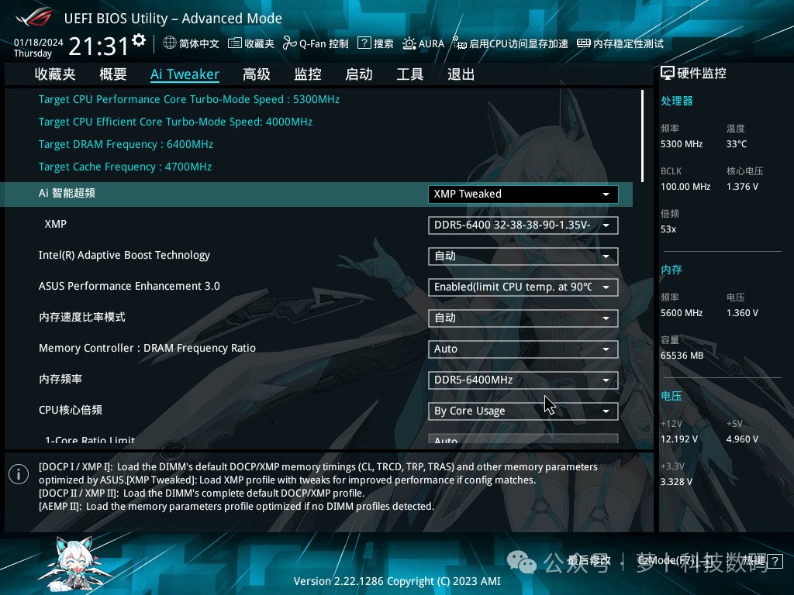The image size is (794, 595).
Task: Click the Intel(R) Adaptive Boost Technology label
Action: tap(124, 255)
